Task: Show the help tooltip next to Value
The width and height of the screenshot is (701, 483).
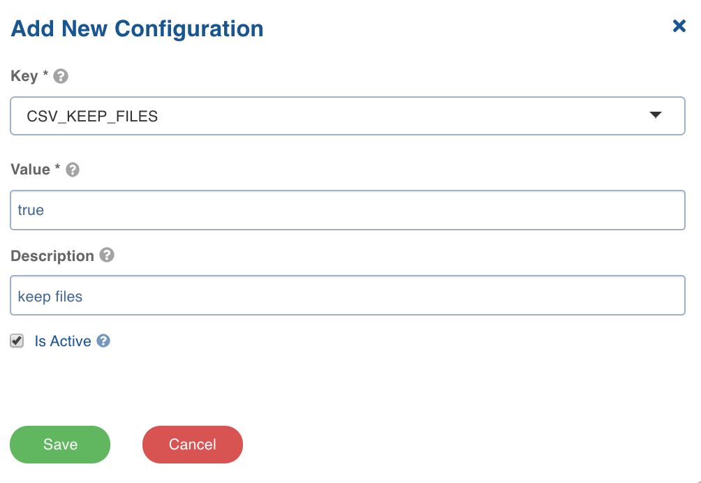Action: pyautogui.click(x=73, y=170)
